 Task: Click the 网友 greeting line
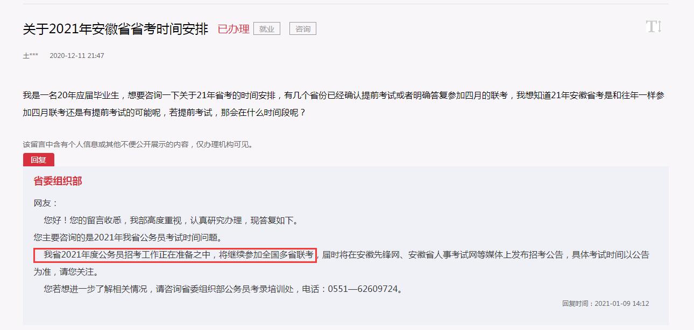[x=46, y=203]
